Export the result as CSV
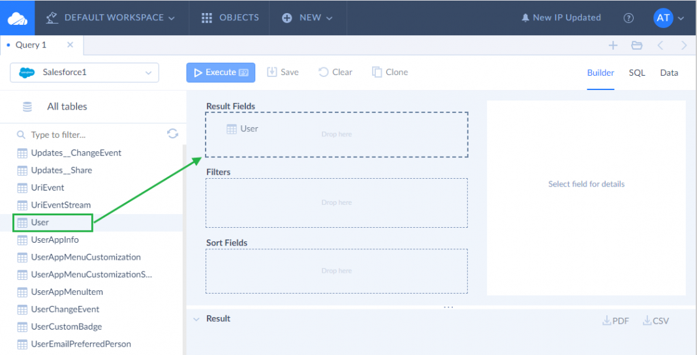697x355 pixels. coord(656,320)
